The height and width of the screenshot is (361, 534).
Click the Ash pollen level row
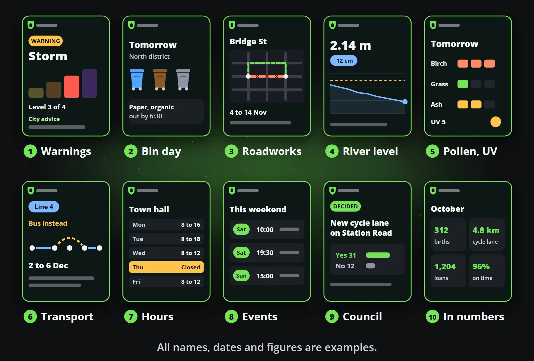click(463, 104)
